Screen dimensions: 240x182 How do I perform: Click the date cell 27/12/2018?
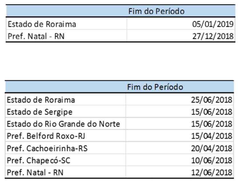213,36
